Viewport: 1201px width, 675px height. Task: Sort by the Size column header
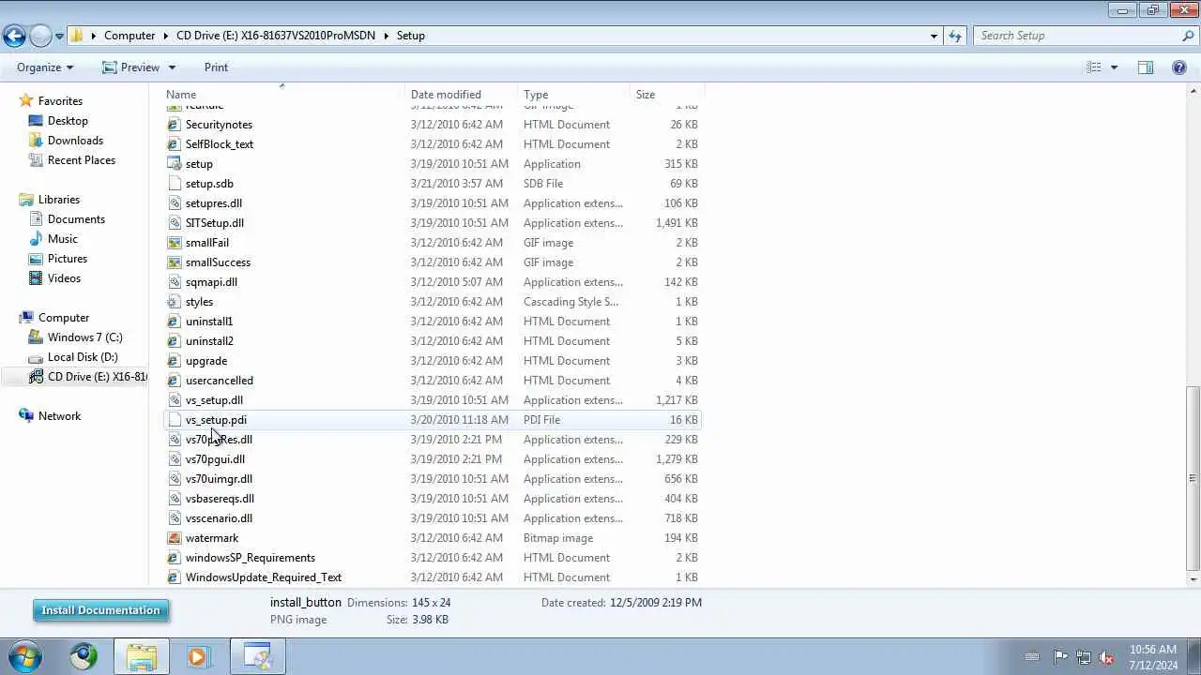pyautogui.click(x=646, y=95)
